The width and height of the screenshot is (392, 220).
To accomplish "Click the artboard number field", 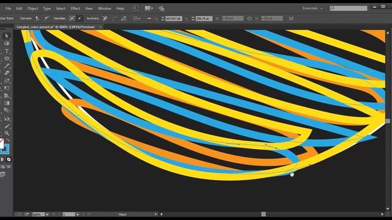I will [69, 215].
